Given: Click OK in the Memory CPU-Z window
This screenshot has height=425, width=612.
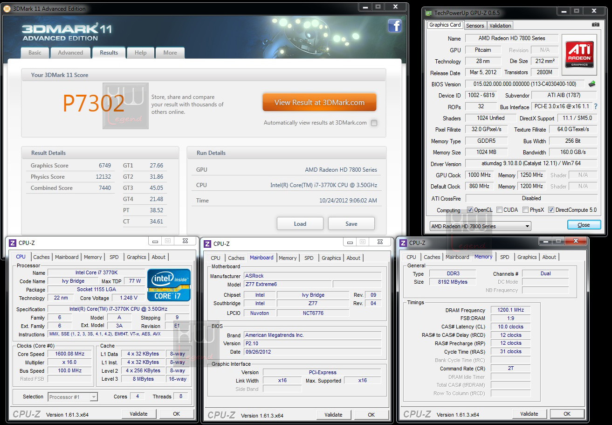Looking at the screenshot, I should pyautogui.click(x=567, y=414).
